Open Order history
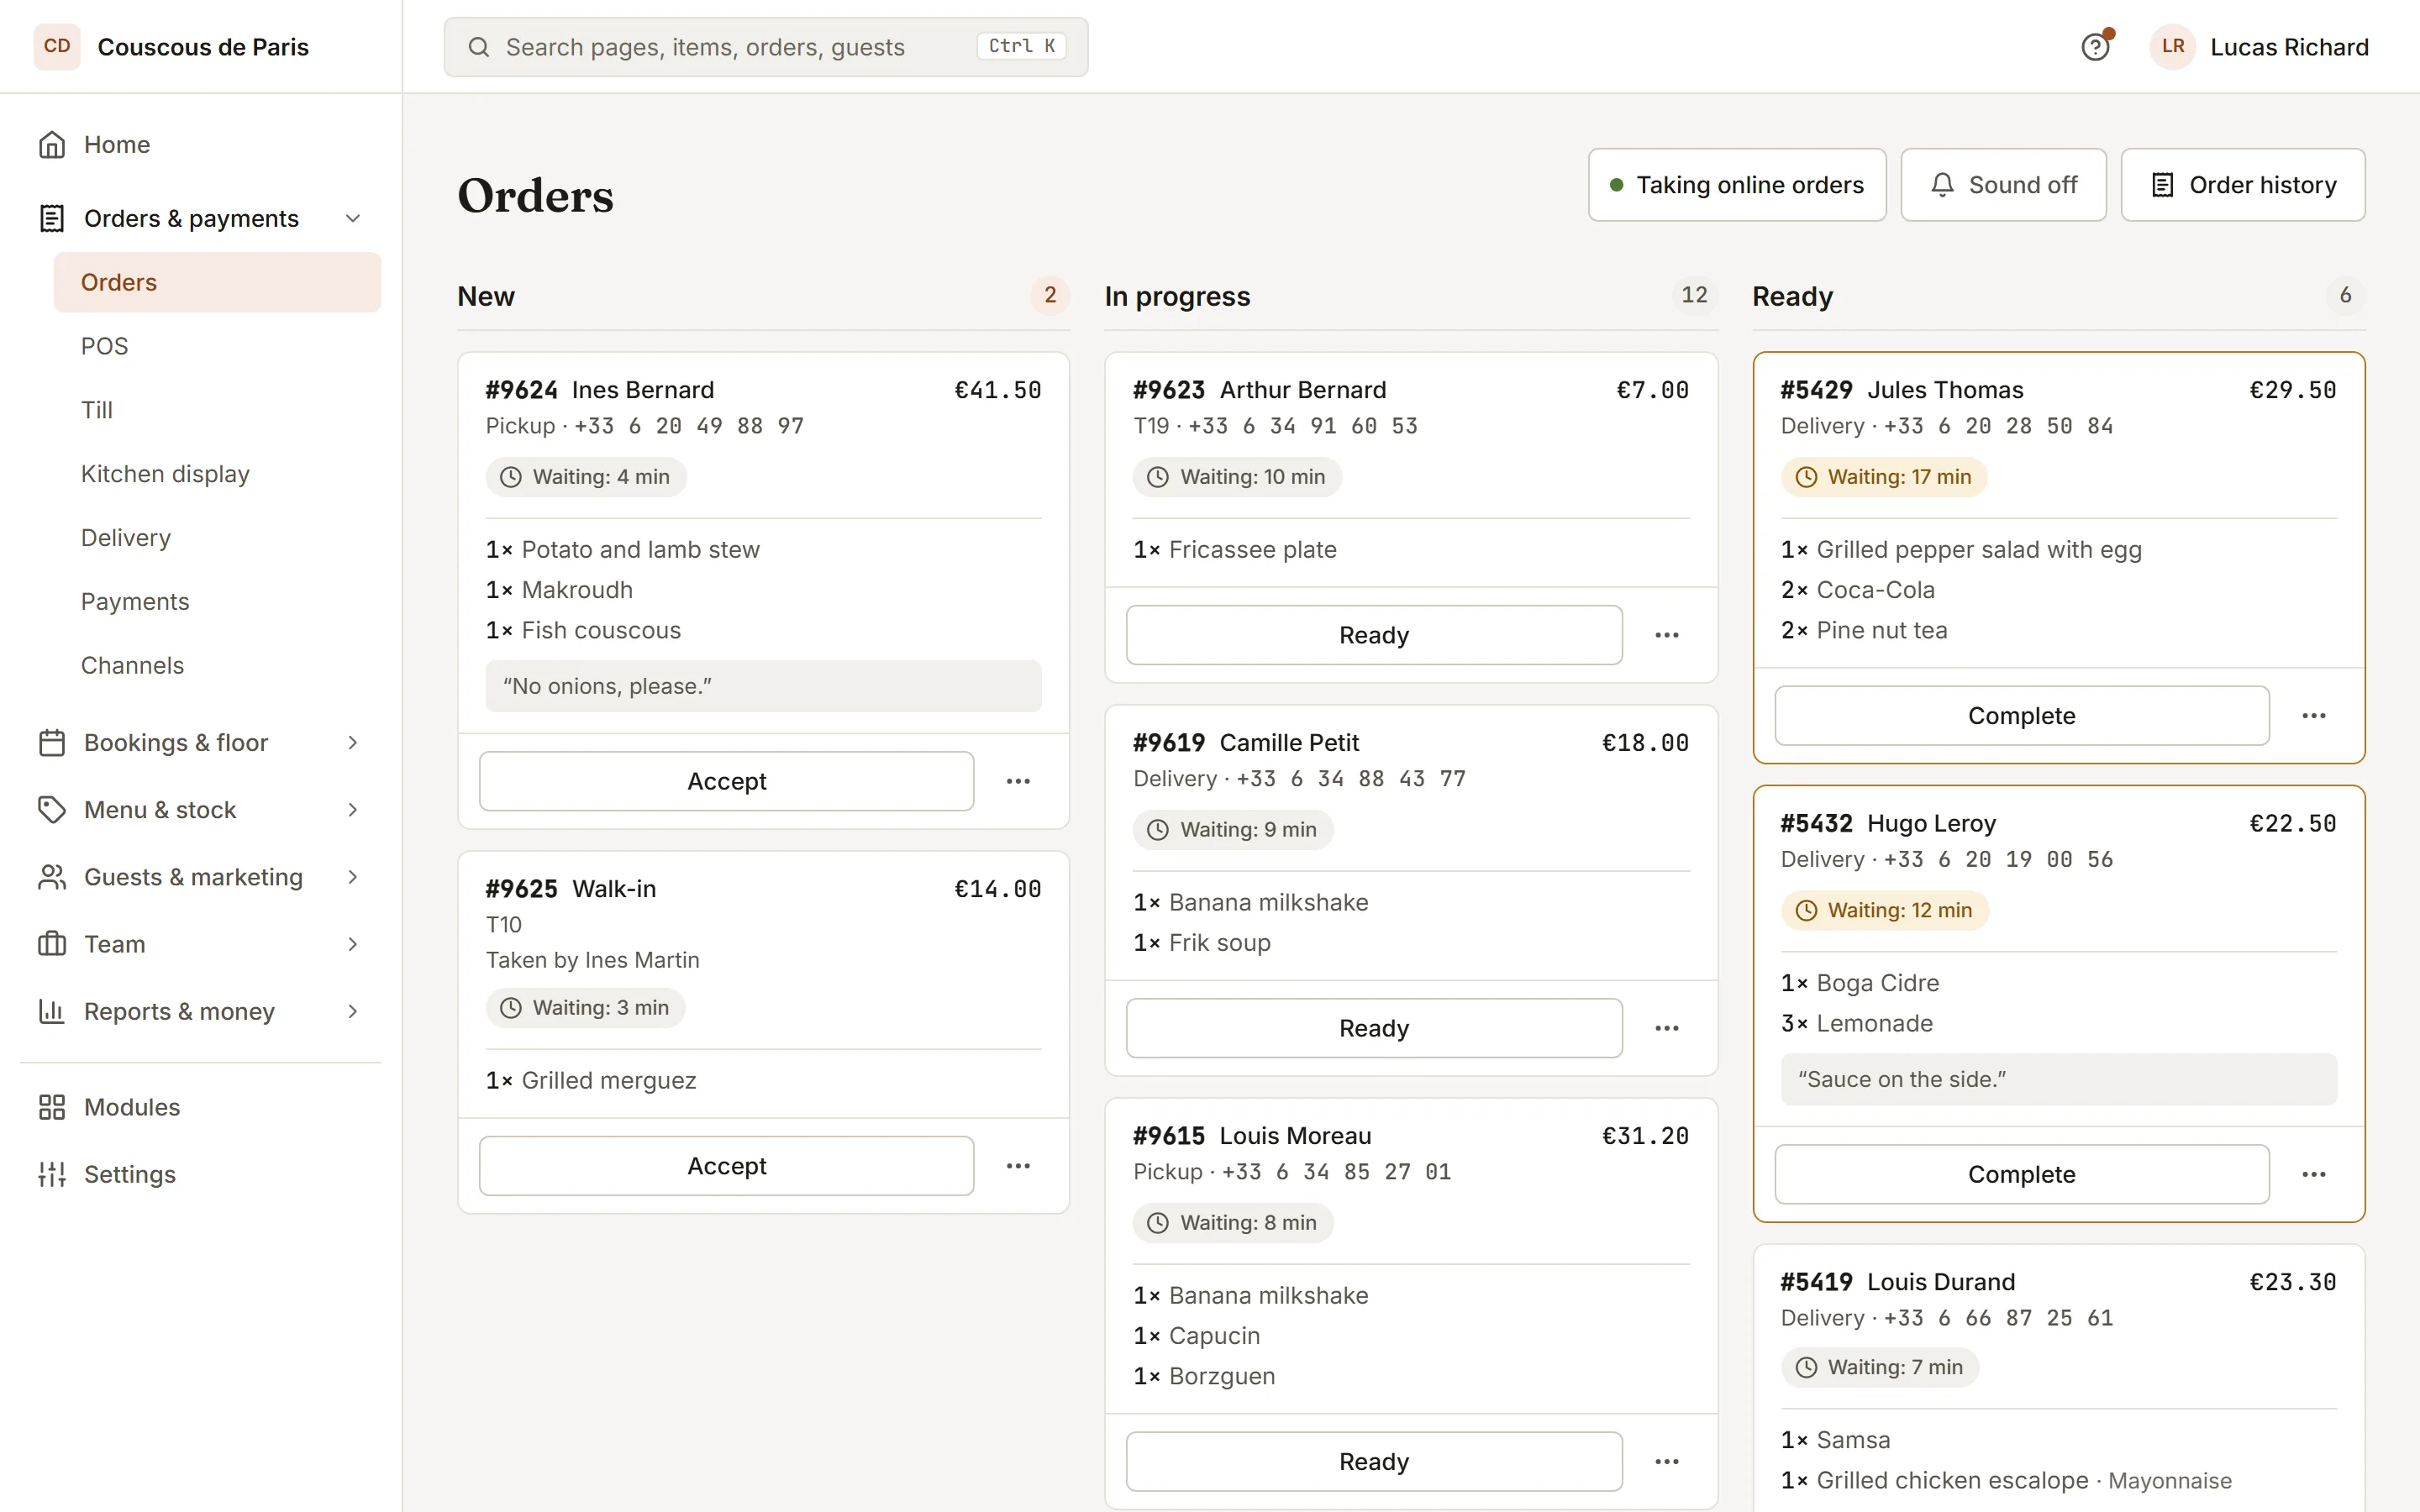The width and height of the screenshot is (2420, 1512). point(2243,185)
